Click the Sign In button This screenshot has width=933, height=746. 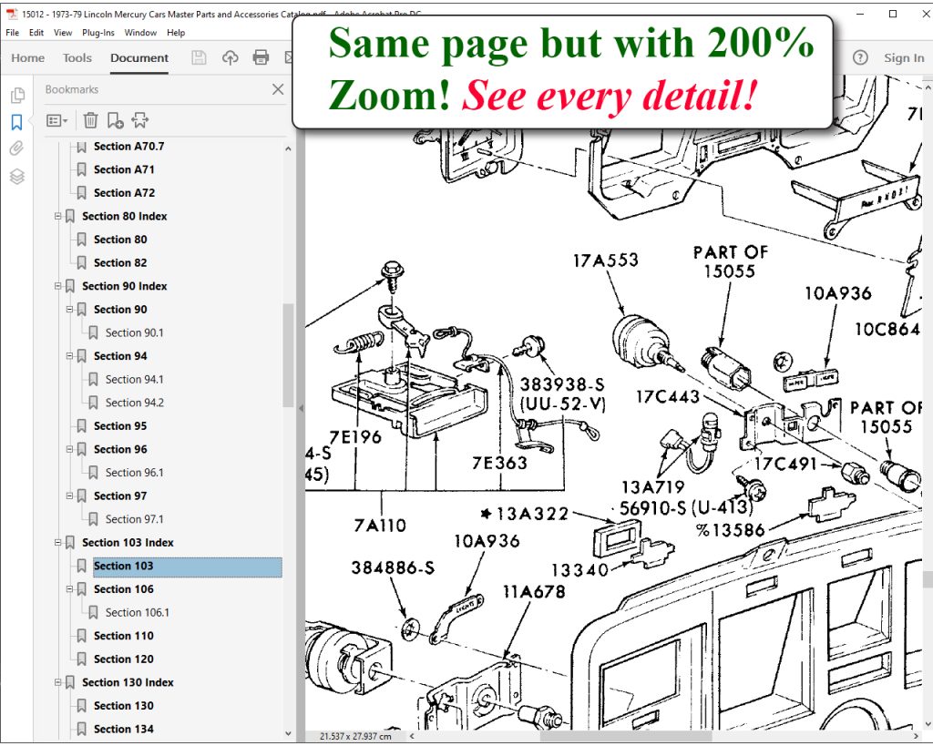[x=904, y=57]
